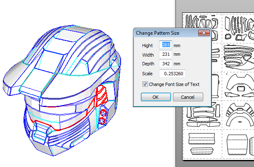Screen dimensions: 254x167
Task: Select the Width value field
Action: click(166, 54)
